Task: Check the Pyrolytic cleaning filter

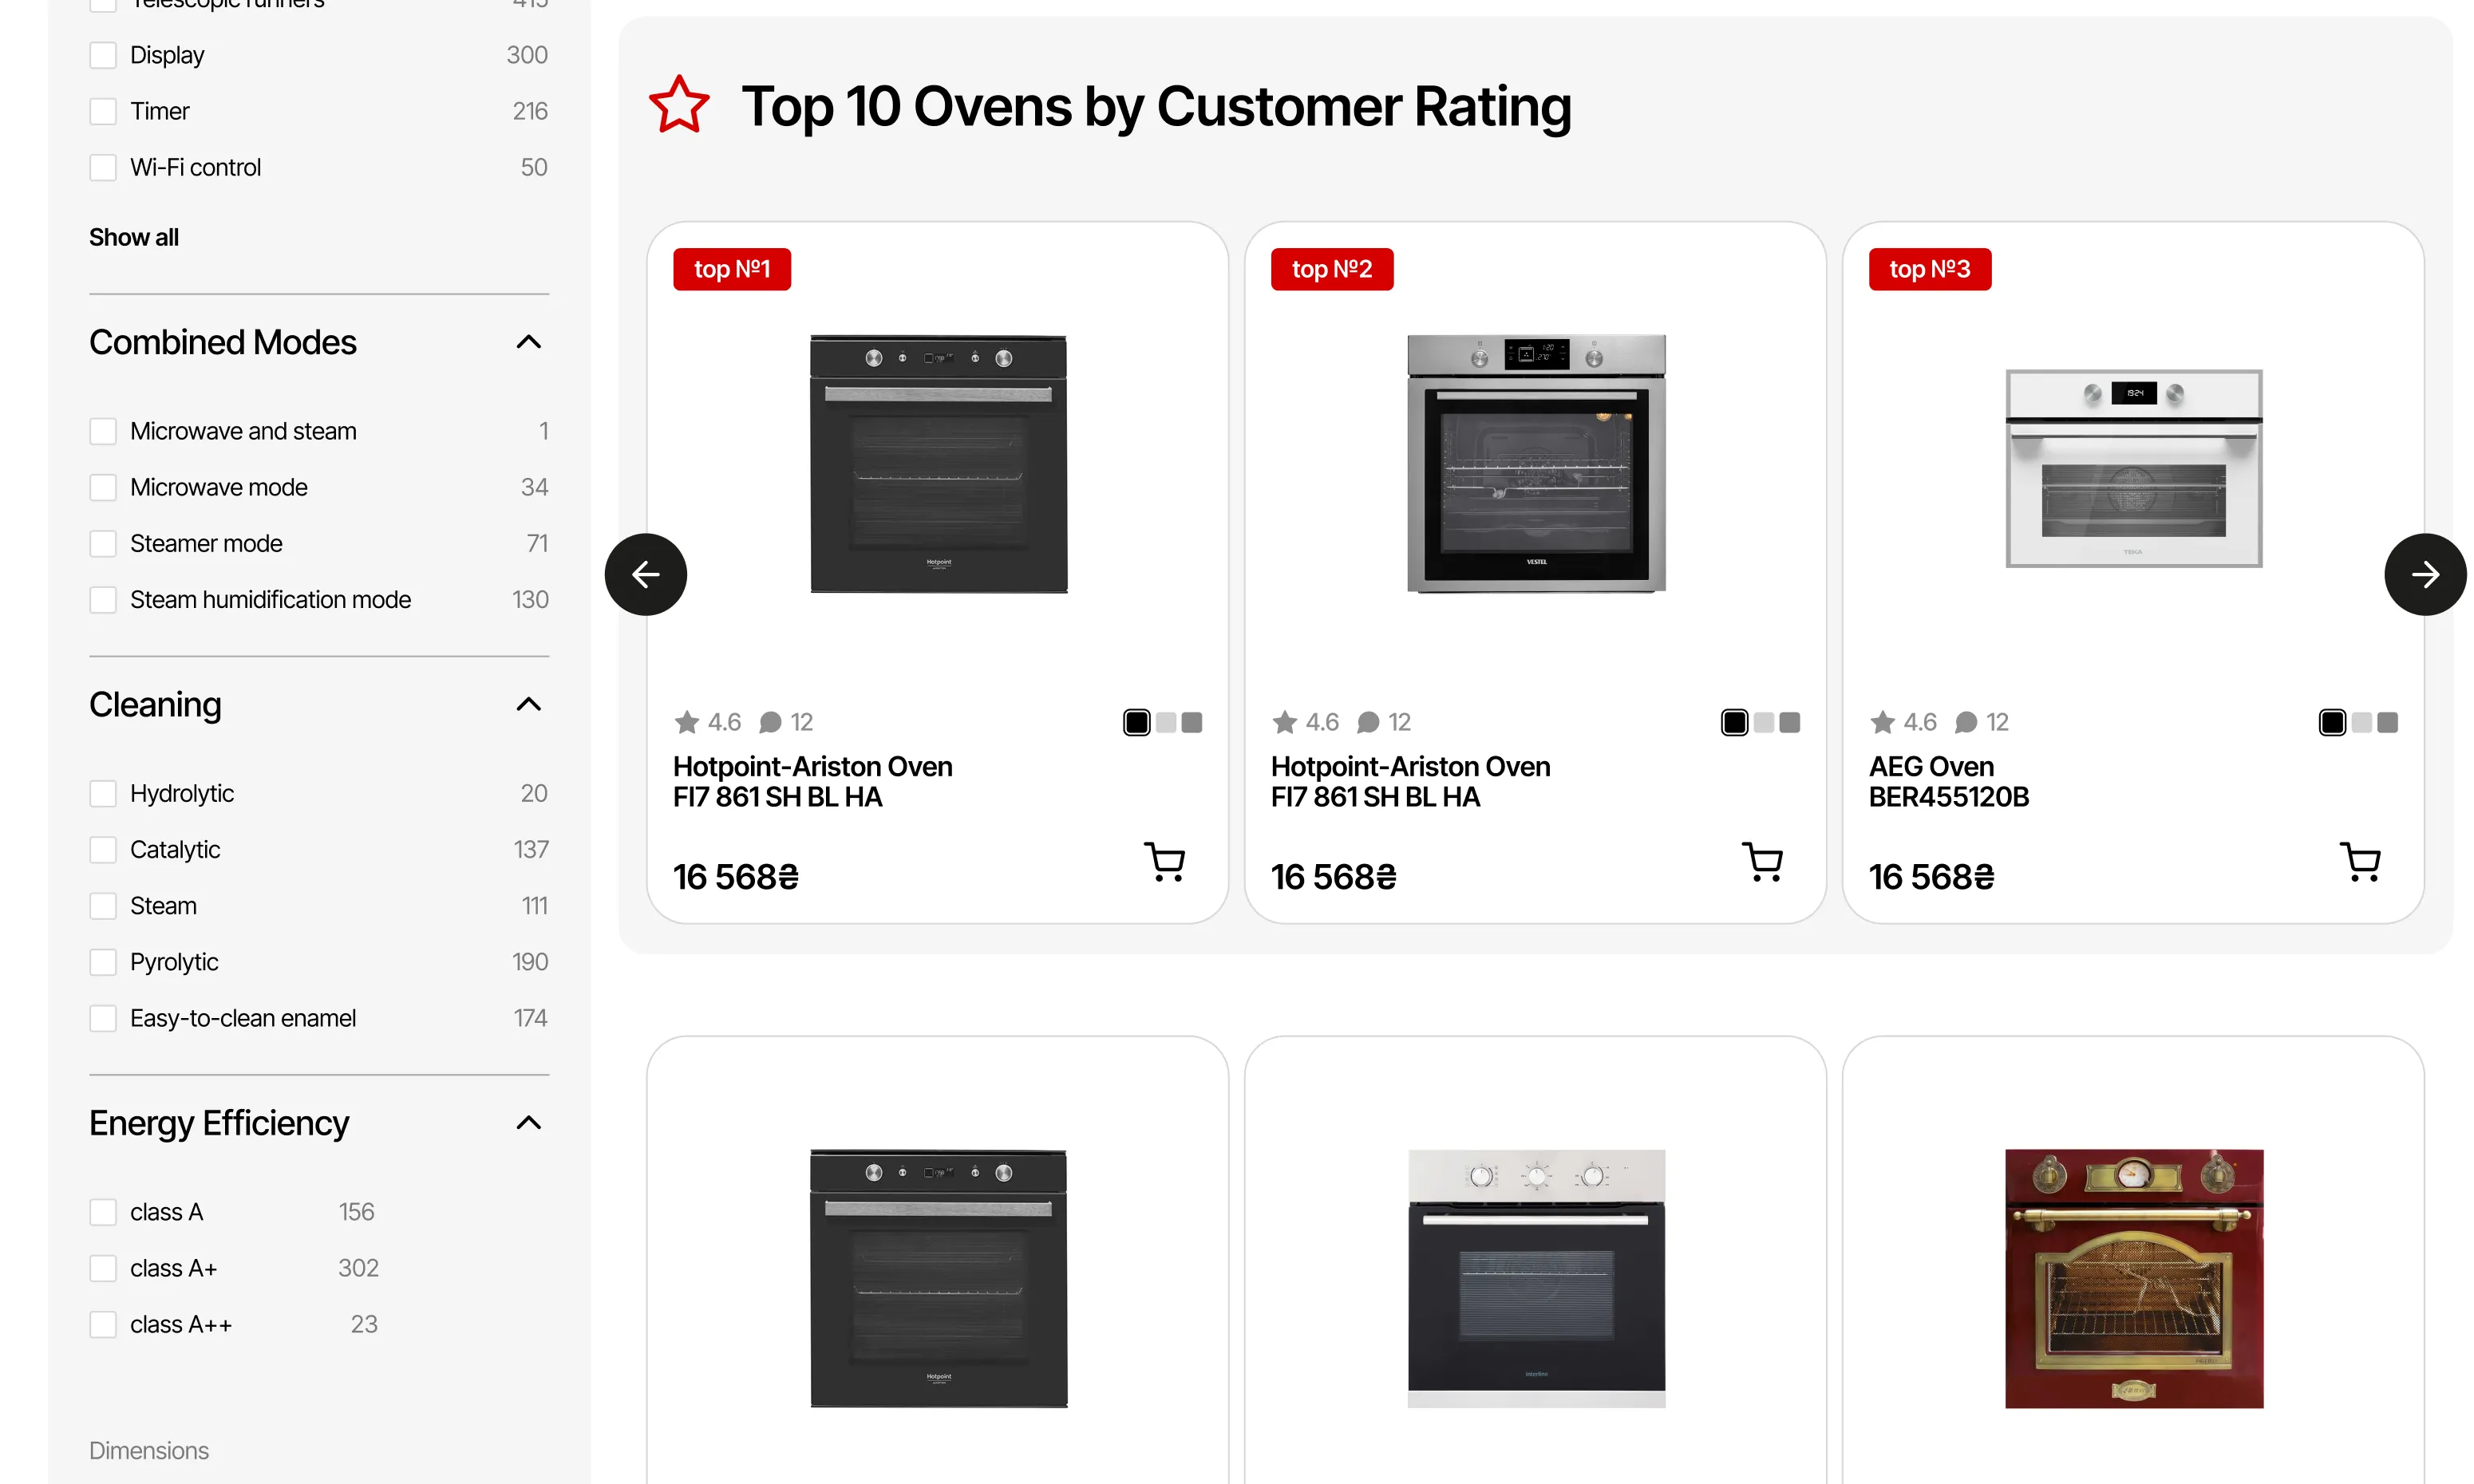Action: click(103, 962)
